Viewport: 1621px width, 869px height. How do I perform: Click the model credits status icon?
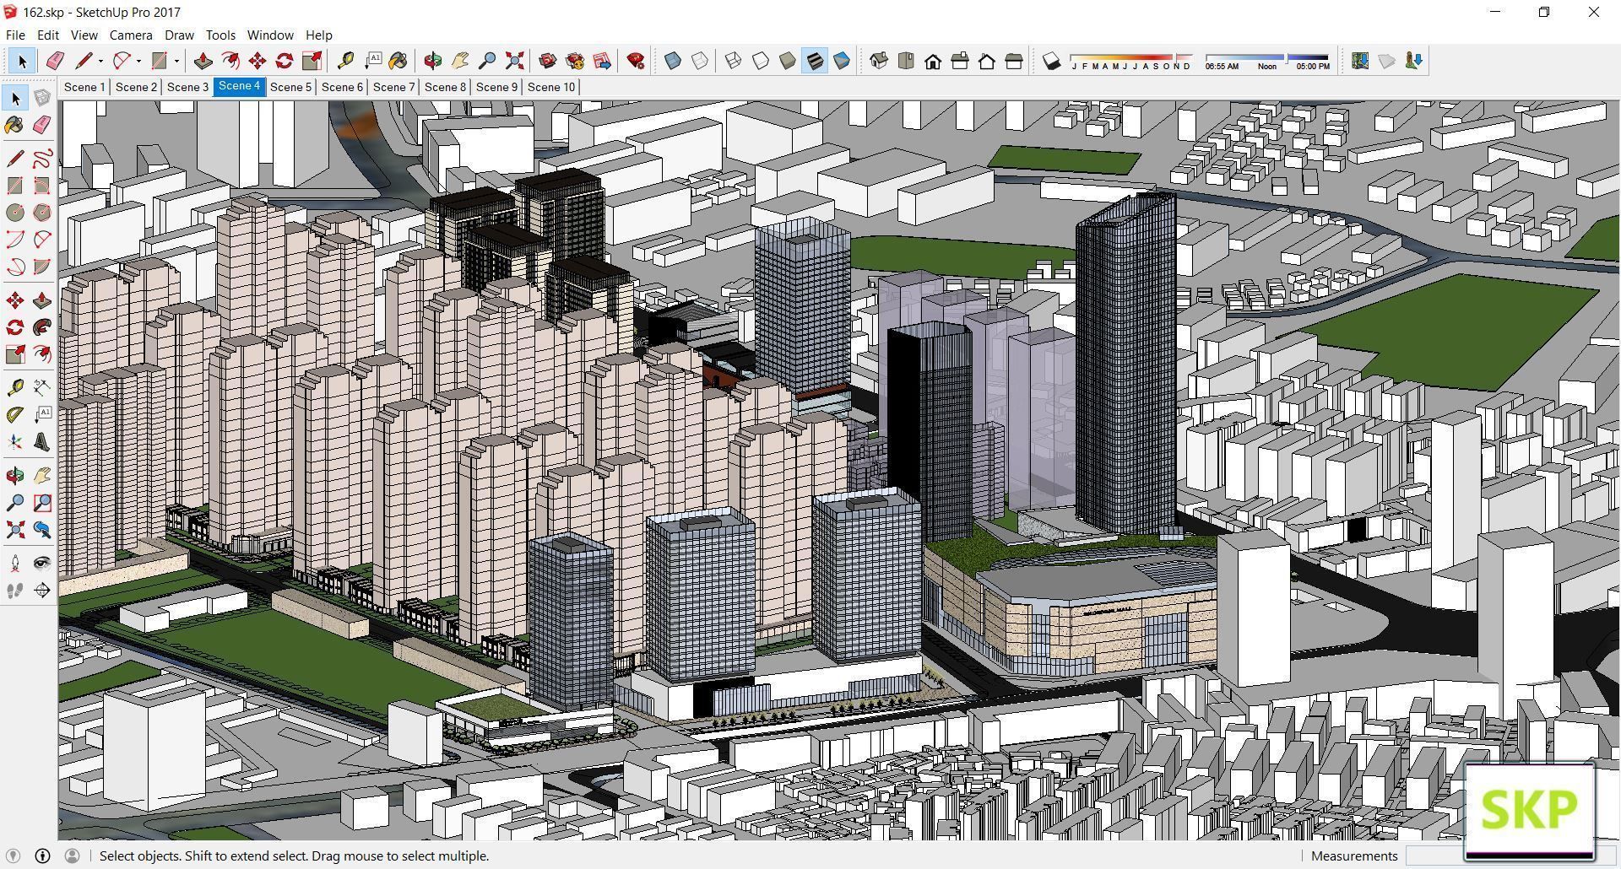[x=42, y=856]
